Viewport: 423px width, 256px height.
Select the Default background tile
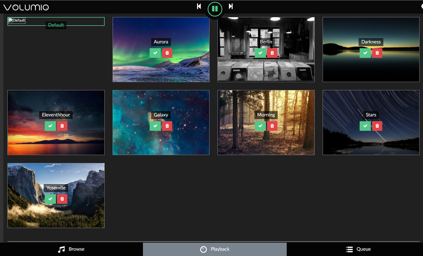(x=56, y=22)
